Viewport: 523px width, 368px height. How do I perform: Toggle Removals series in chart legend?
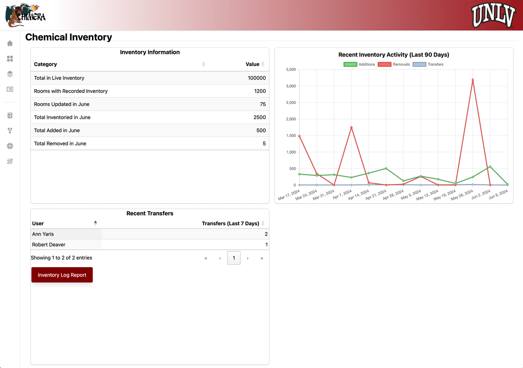(394, 64)
